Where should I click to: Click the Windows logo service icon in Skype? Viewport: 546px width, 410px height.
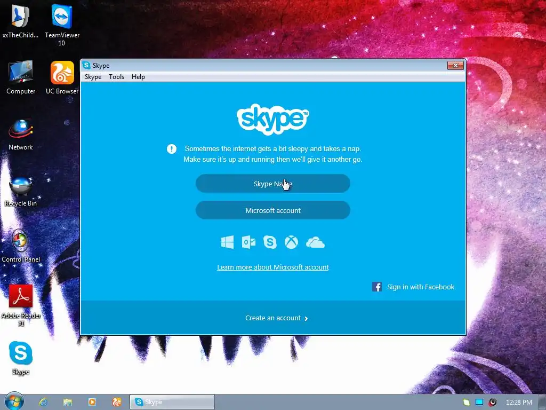227,242
